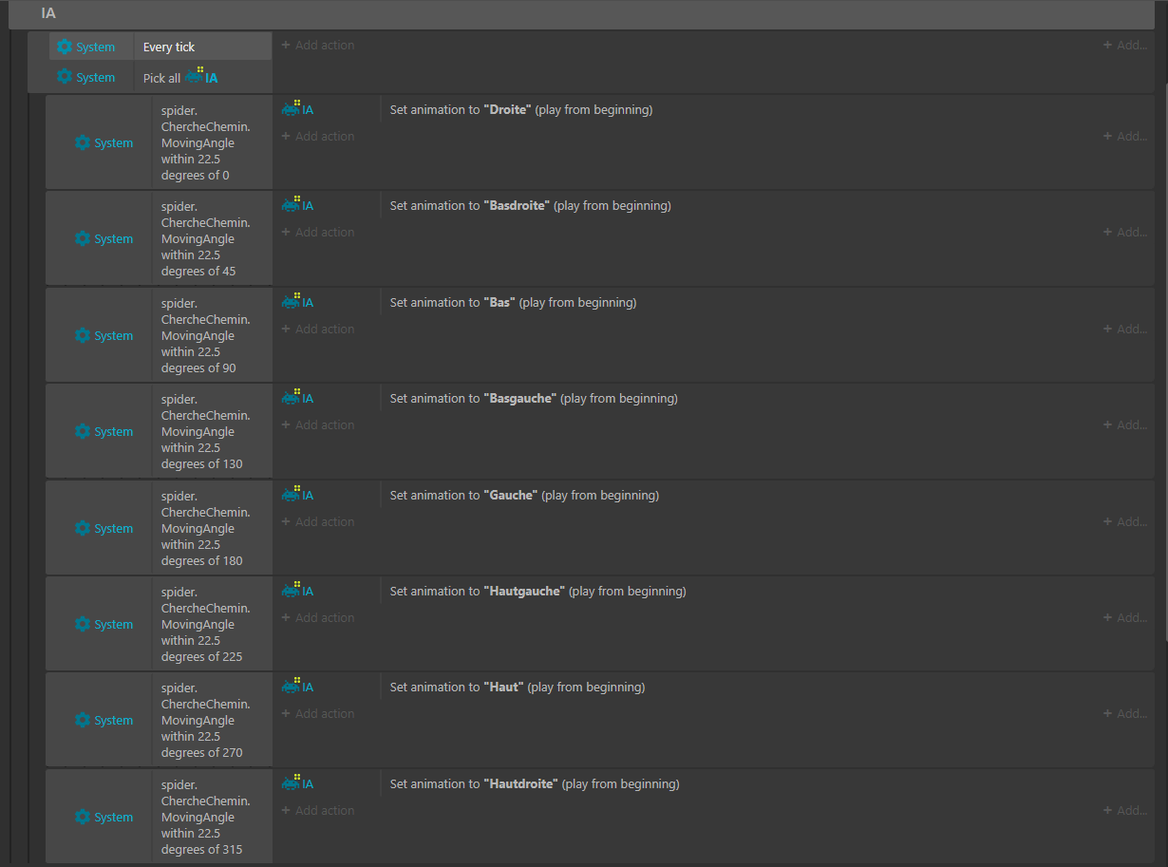Click Add... link at right of Droite event
Image resolution: width=1168 pixels, height=867 pixels.
tap(1124, 136)
